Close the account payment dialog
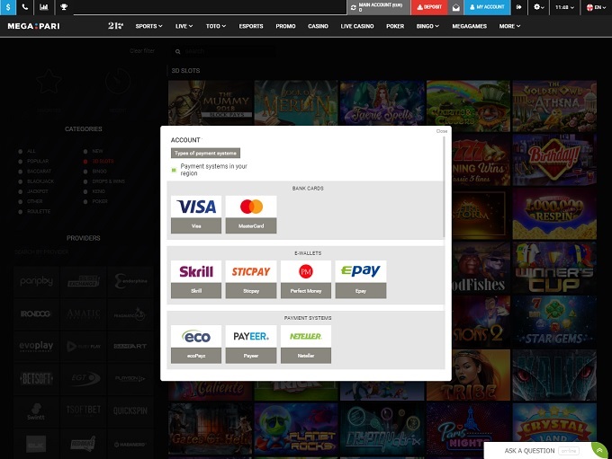 441,131
